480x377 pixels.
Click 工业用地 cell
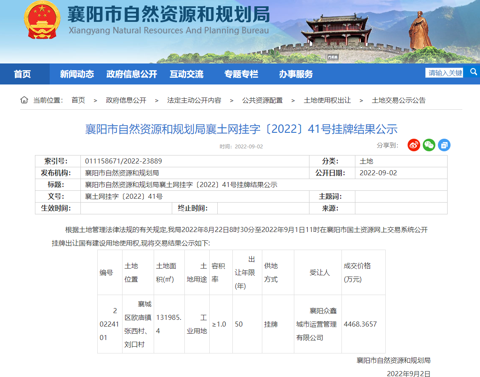click(197, 324)
